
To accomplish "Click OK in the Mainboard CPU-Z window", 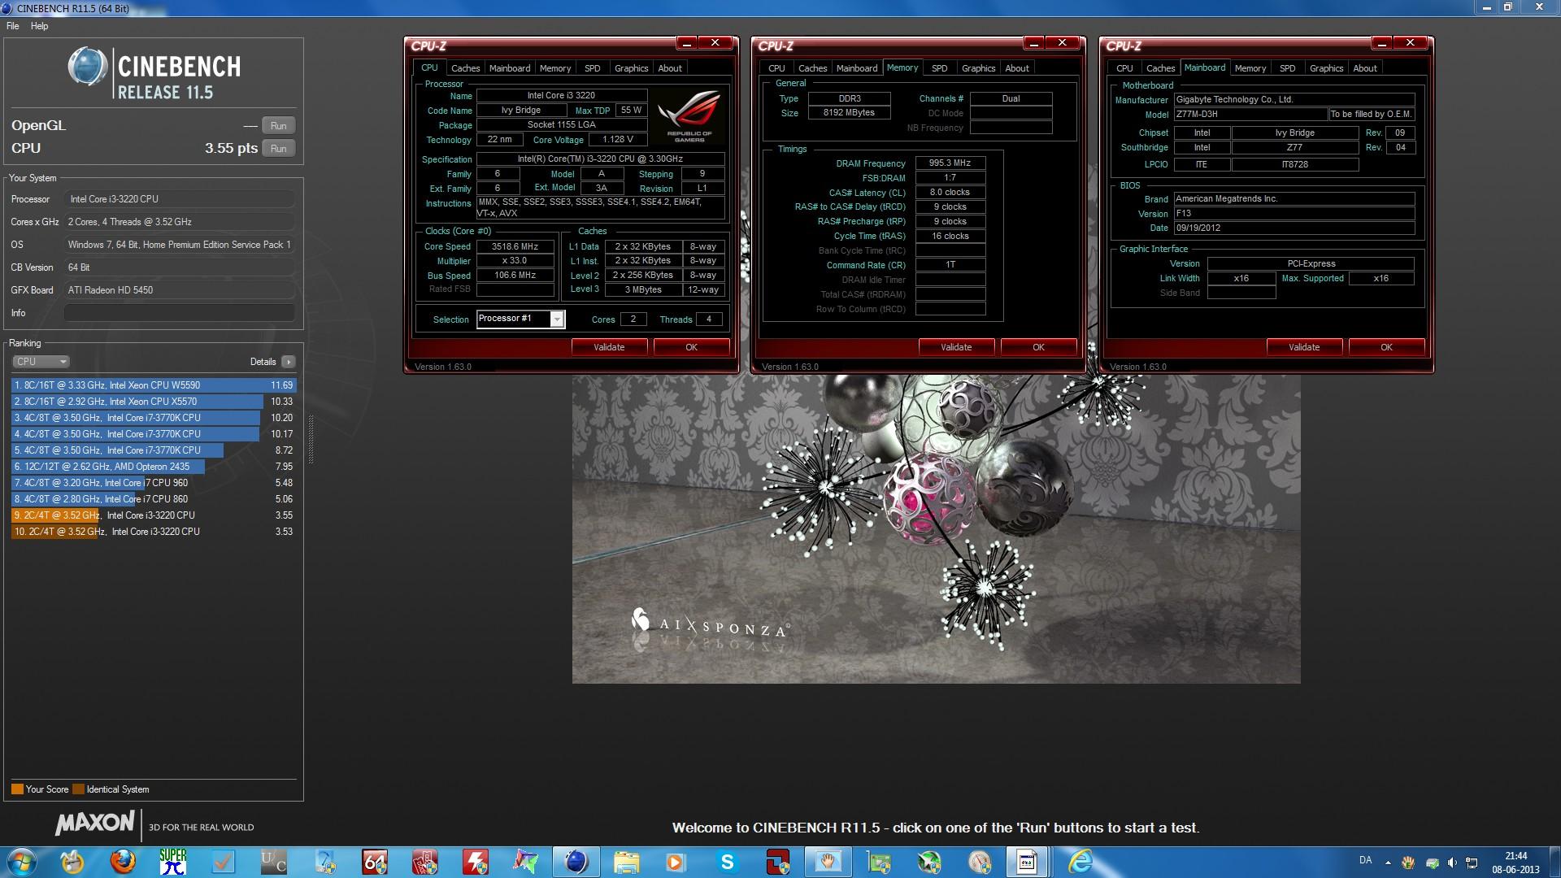I will point(1386,347).
